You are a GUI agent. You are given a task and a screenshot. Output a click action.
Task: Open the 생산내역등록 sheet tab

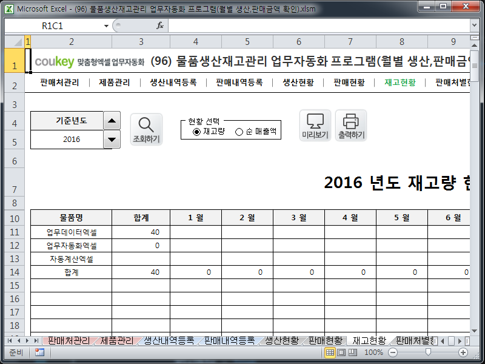click(x=169, y=341)
